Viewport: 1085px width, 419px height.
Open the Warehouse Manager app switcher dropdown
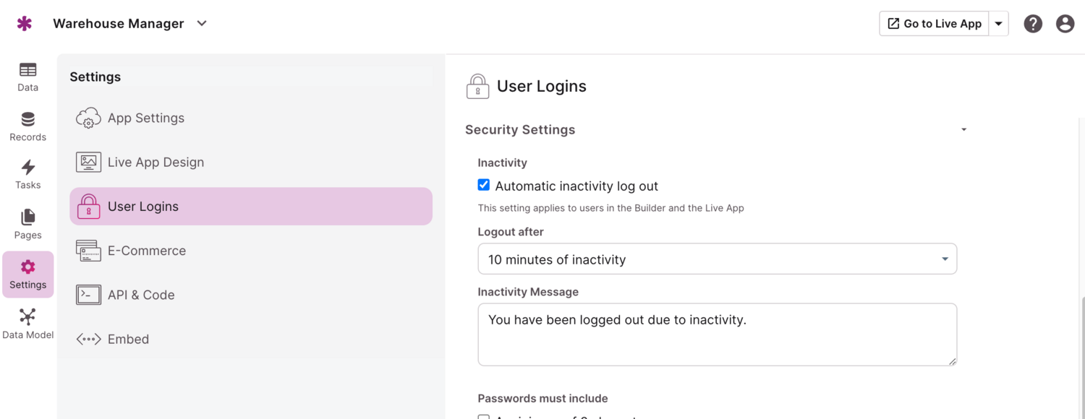(201, 22)
